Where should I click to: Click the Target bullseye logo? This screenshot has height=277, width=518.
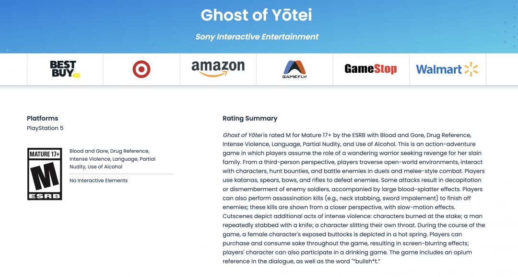tap(141, 69)
